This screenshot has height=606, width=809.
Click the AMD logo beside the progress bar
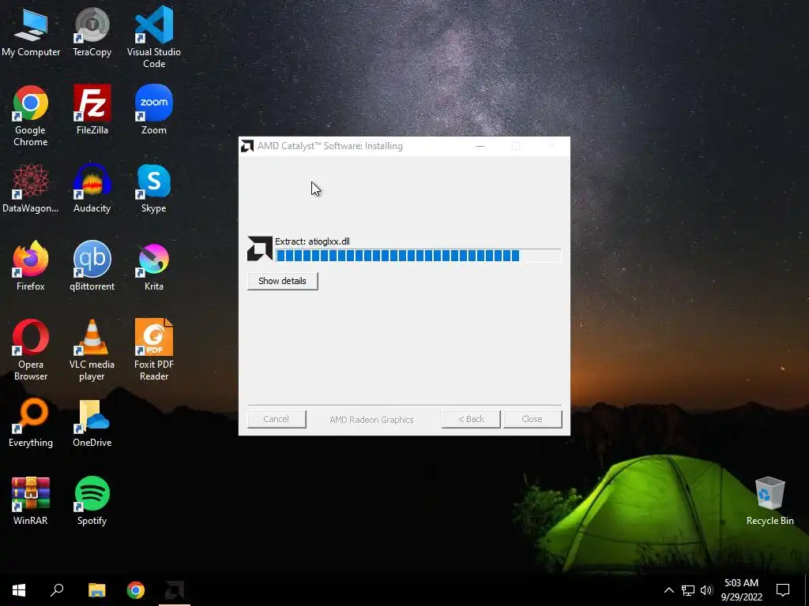pos(259,249)
